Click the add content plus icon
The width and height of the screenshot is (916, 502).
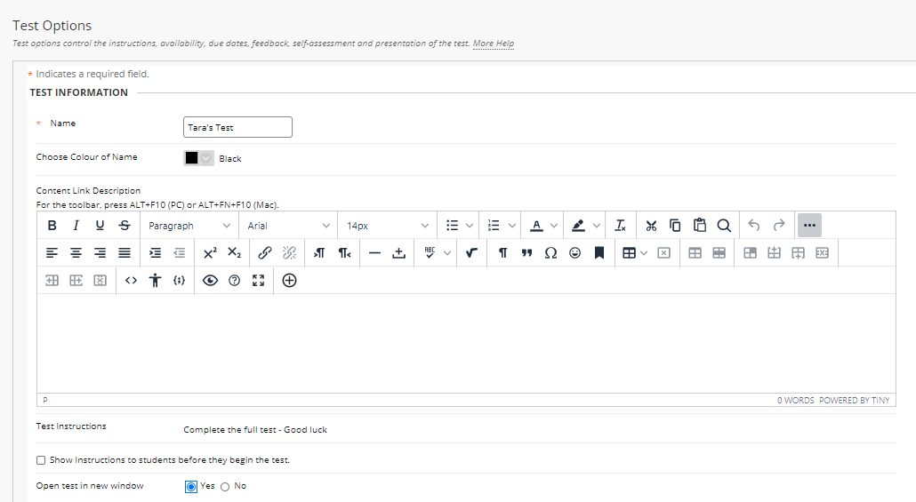tap(289, 281)
